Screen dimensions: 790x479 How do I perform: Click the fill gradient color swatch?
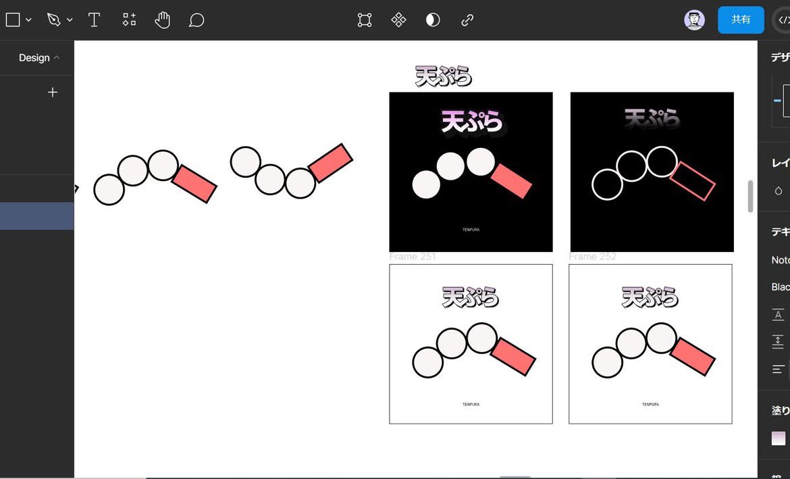click(779, 438)
